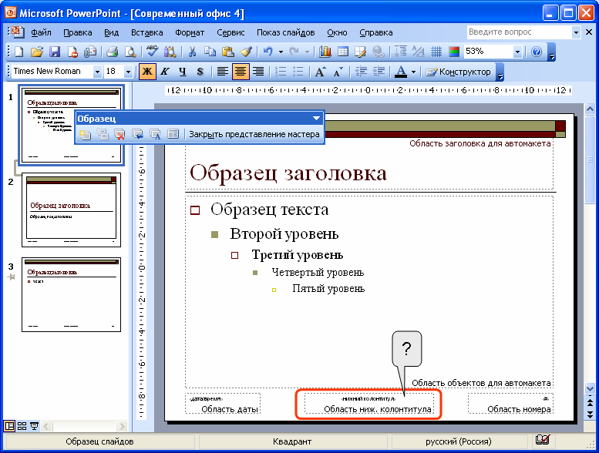The height and width of the screenshot is (453, 599).
Task: Expand standard toolbar options
Action: pos(551,52)
